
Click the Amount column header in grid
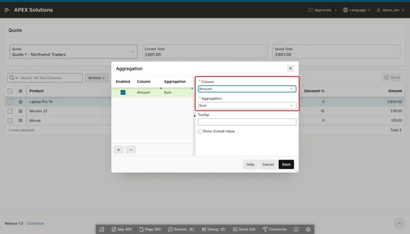coord(366,91)
